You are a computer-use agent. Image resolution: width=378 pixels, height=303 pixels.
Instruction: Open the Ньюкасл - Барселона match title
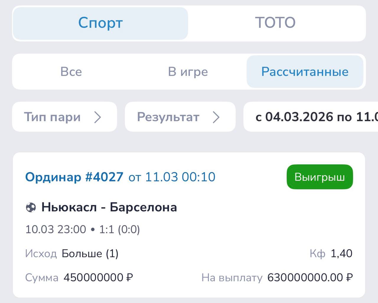[109, 207]
